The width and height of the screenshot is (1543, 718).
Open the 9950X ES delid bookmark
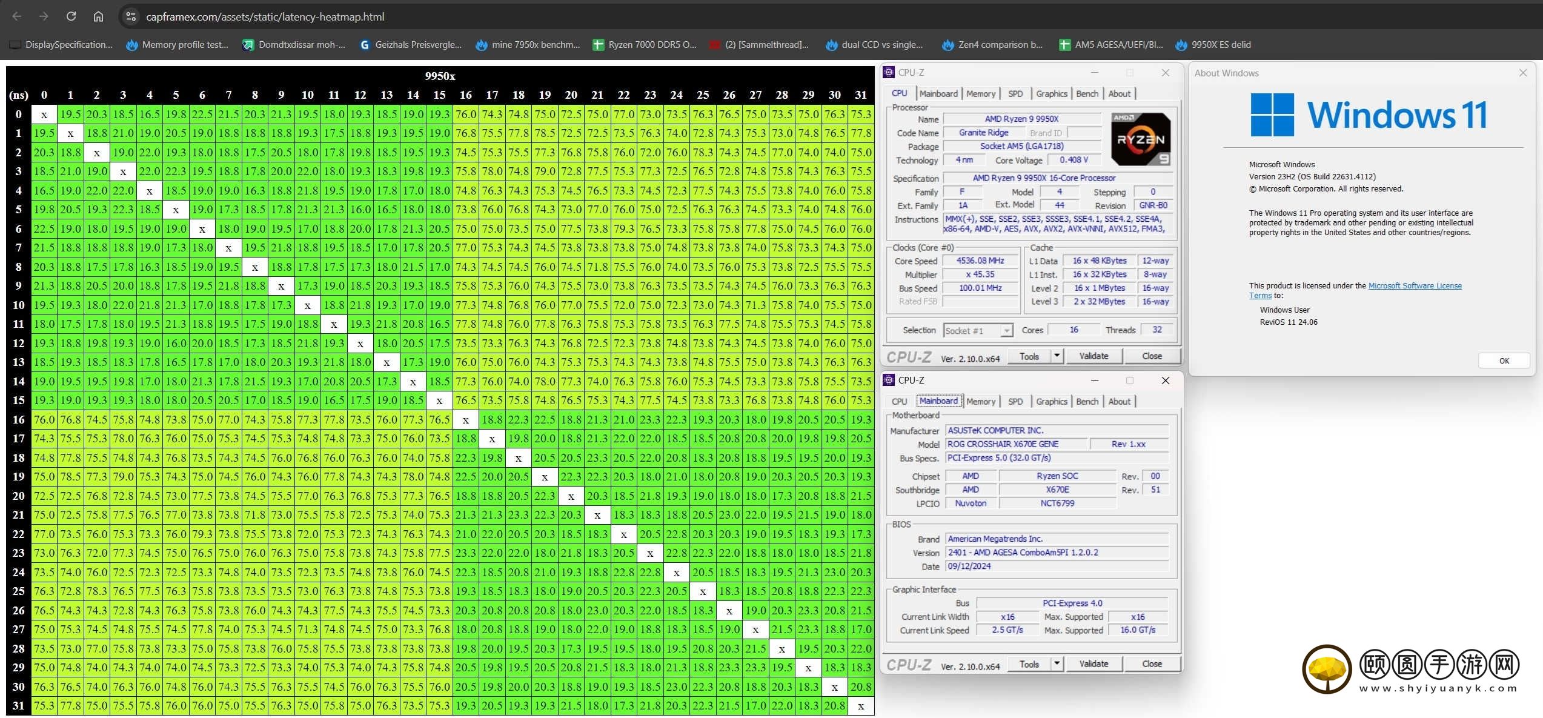1213,44
